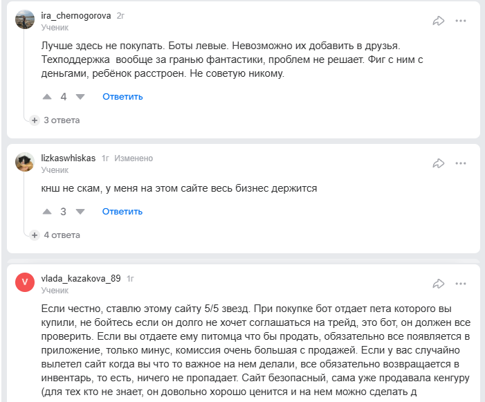Share vlada_kazakova_89's comment
Image resolution: width=485 pixels, height=402 pixels.
[438, 284]
